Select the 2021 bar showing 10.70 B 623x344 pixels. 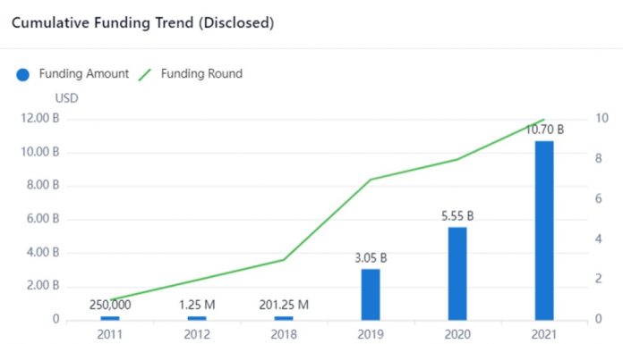click(544, 231)
